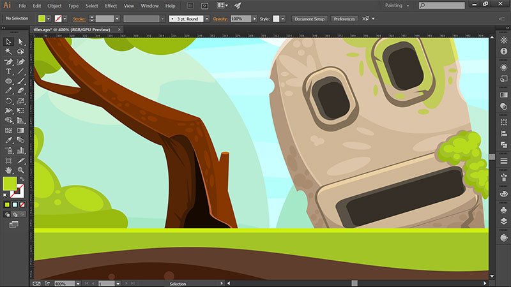Select the Artboard tool
The image size is (511, 287).
pos(8,161)
